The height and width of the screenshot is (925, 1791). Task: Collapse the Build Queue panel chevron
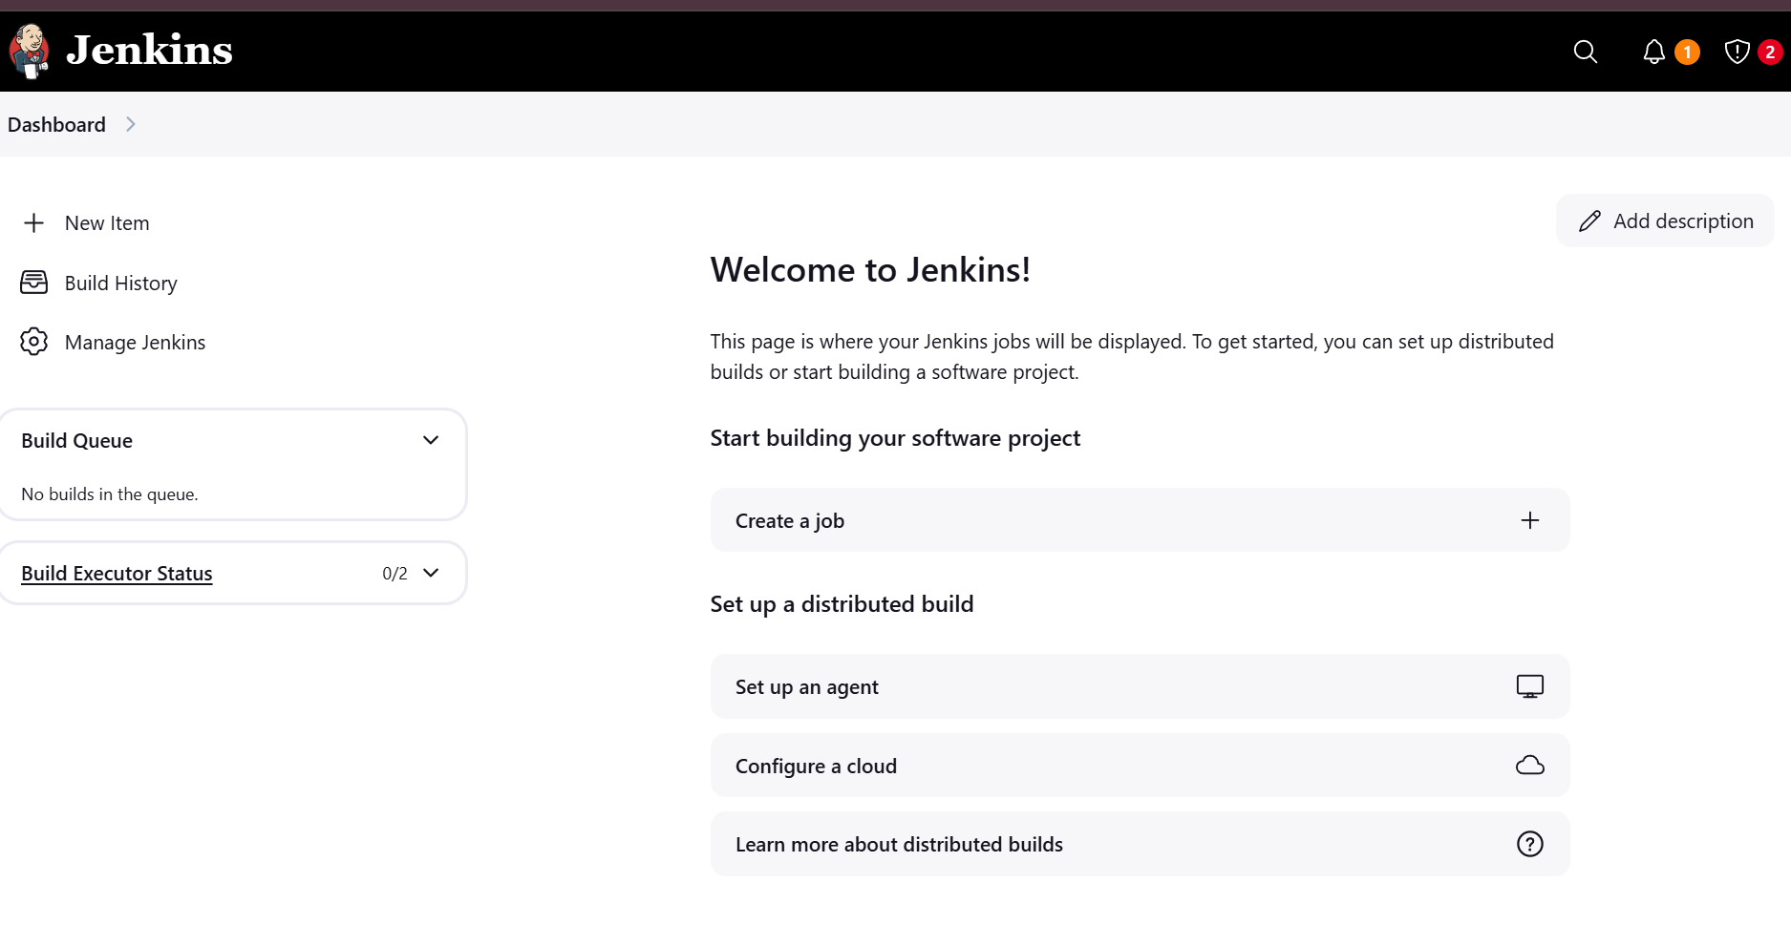coord(431,440)
